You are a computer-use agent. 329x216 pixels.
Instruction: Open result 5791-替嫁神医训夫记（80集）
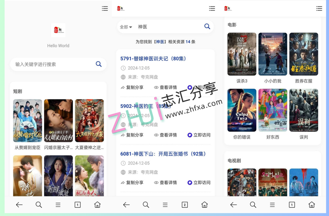pyautogui.click(x=153, y=59)
